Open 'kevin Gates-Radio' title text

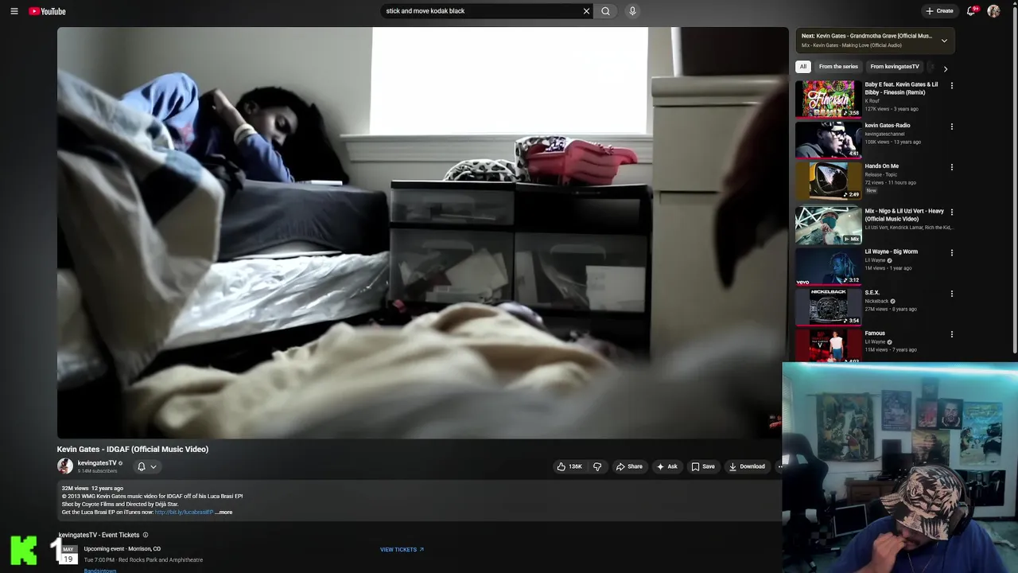888,126
